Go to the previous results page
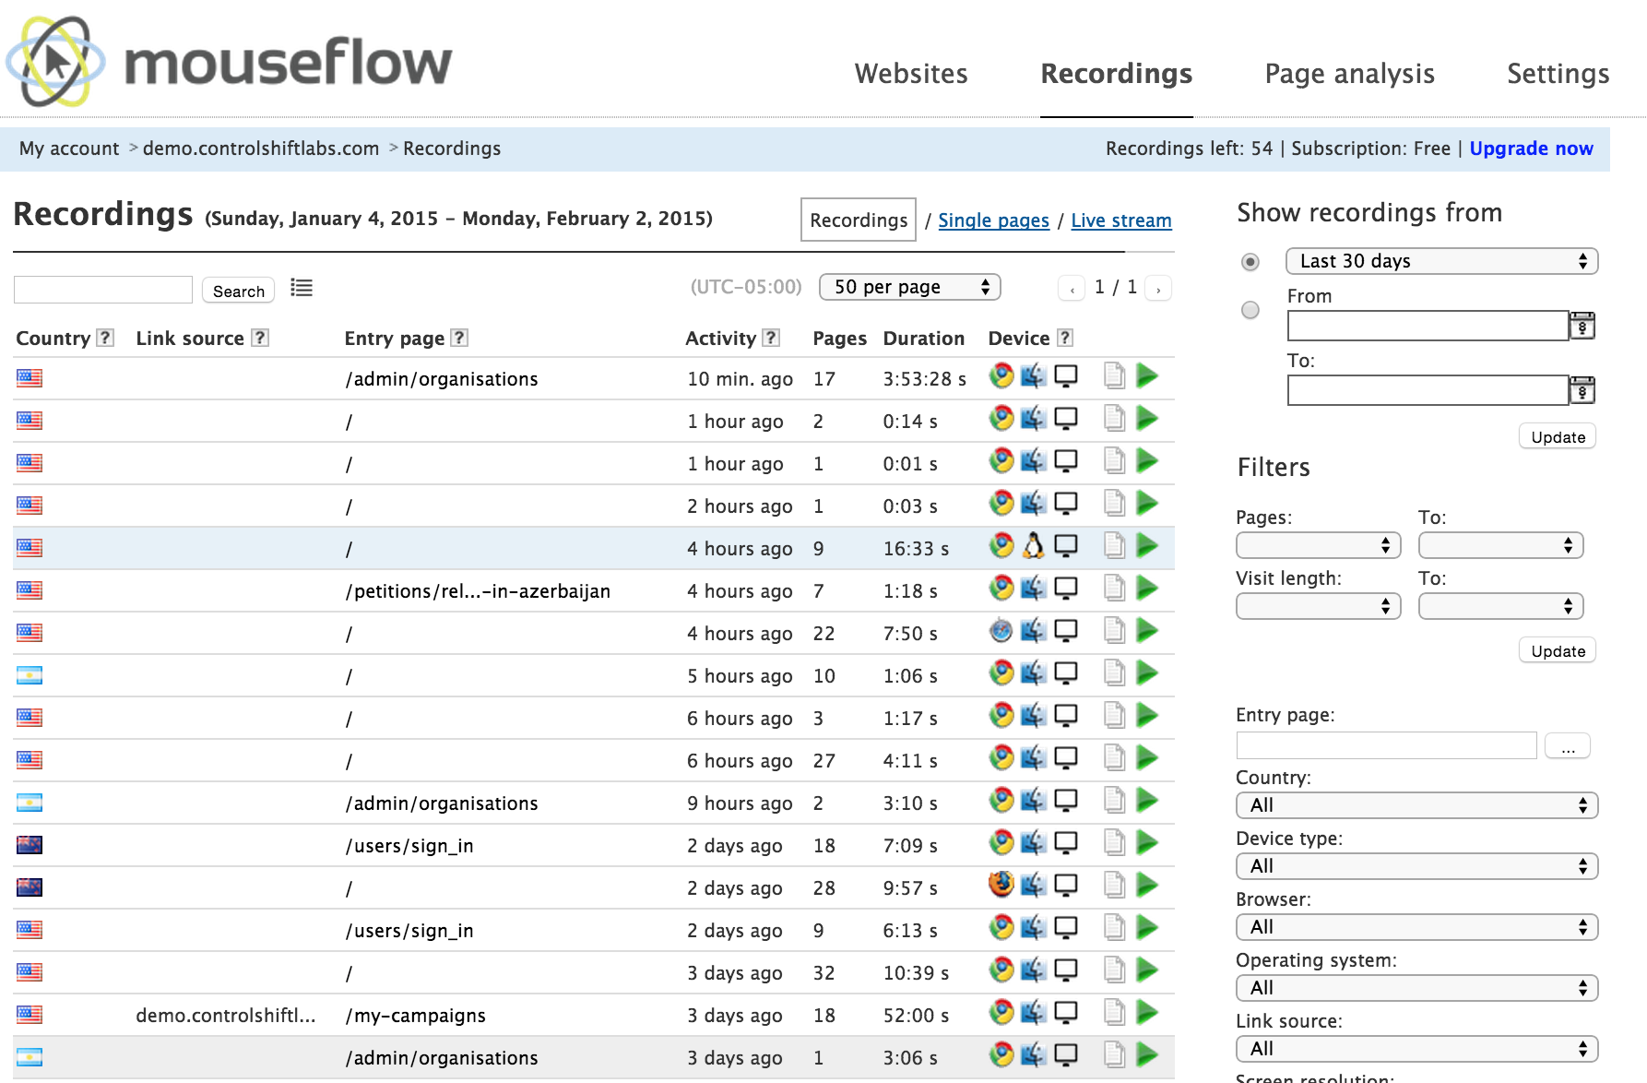 (1072, 289)
